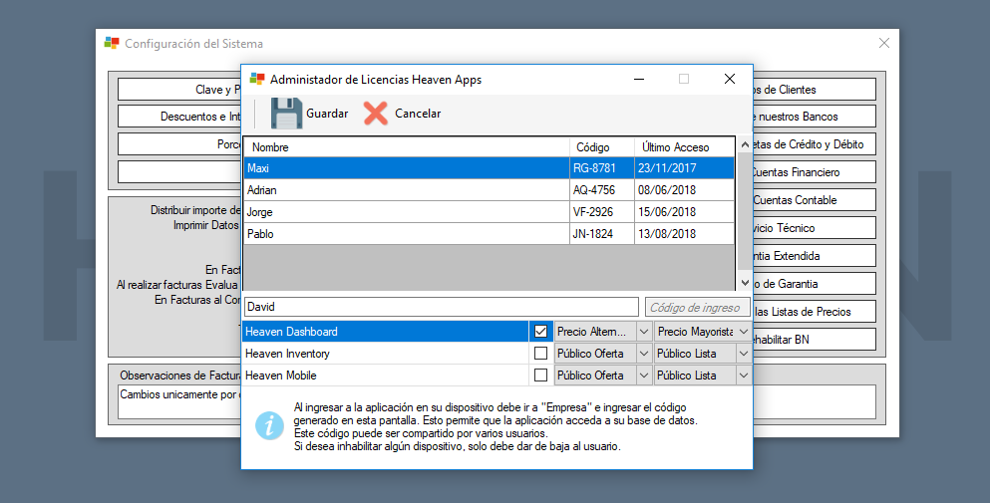
Task: Click the Código column header
Action: 602,147
